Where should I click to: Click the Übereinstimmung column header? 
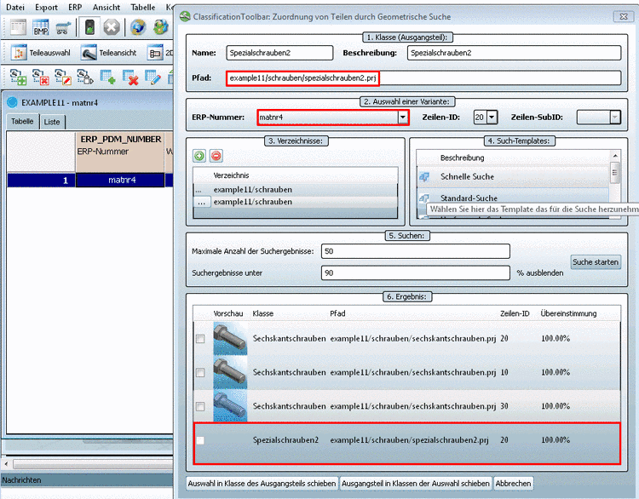point(568,313)
